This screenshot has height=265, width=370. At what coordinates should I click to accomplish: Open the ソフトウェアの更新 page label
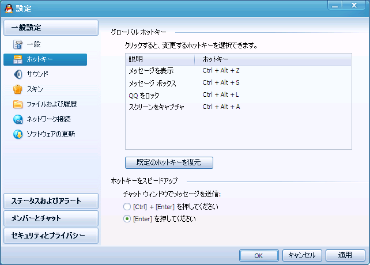pyautogui.click(x=51, y=134)
